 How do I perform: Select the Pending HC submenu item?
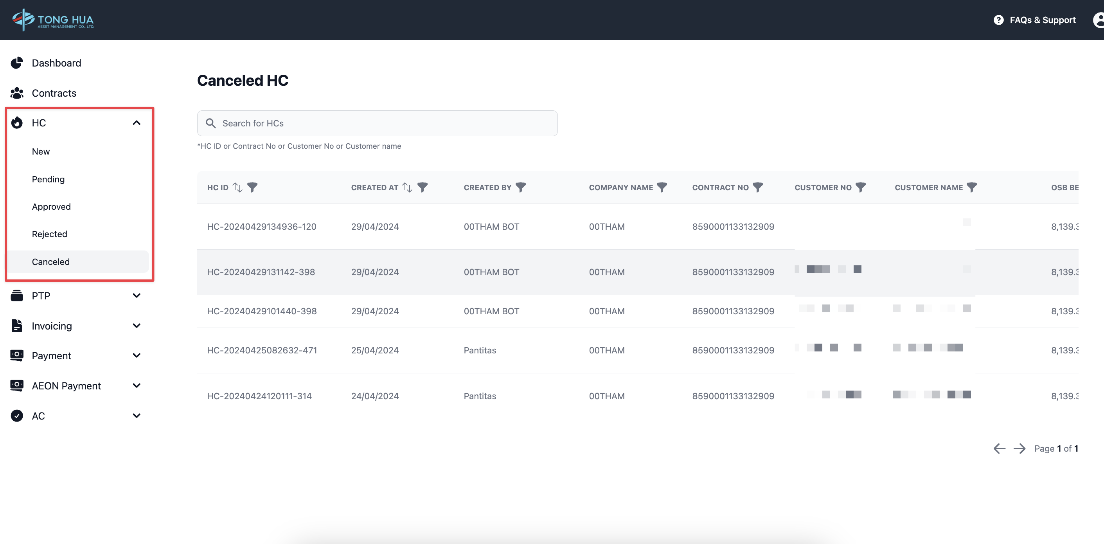point(48,179)
